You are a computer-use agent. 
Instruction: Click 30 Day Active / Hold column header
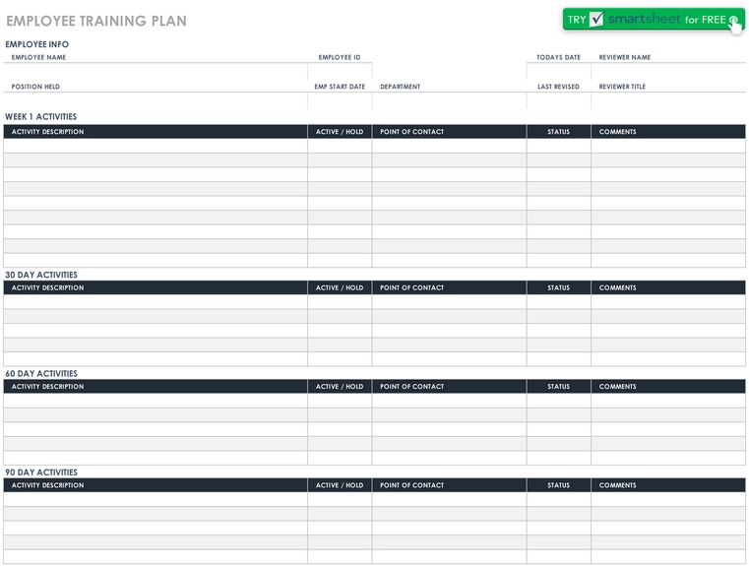[x=340, y=287]
